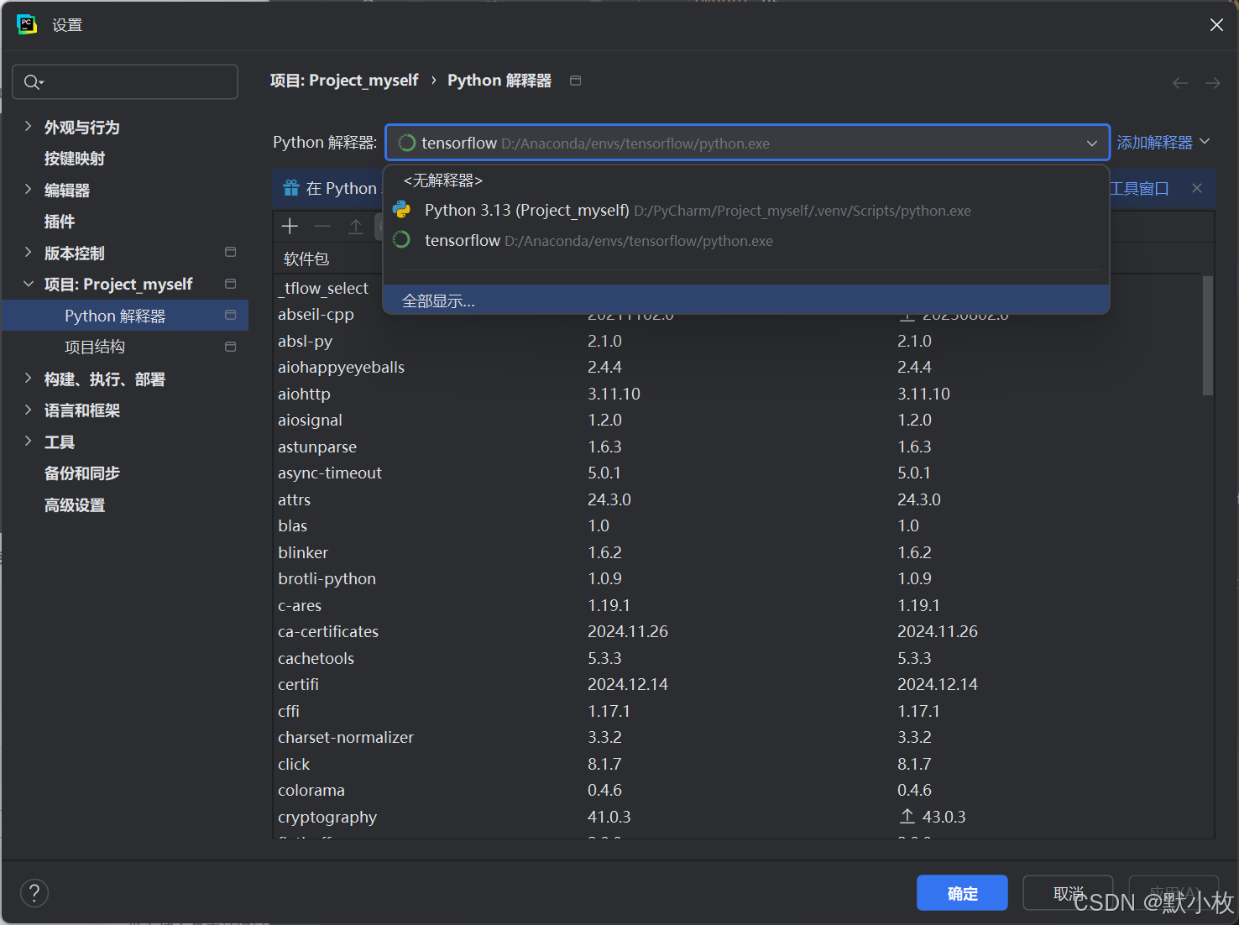Screen dimensions: 1239x925
Task: Click the 软件包 column header
Action: [306, 259]
